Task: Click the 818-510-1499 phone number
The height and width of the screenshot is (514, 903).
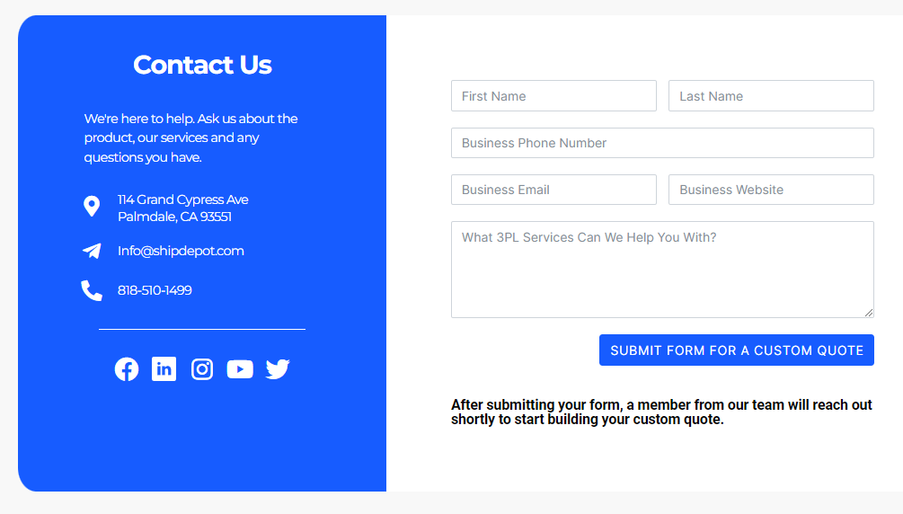Action: click(x=155, y=290)
